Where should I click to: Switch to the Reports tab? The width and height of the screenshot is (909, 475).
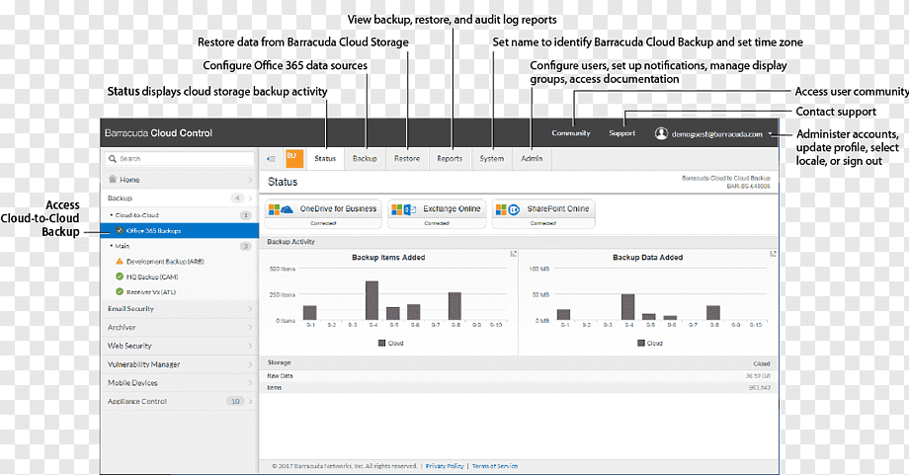450,159
